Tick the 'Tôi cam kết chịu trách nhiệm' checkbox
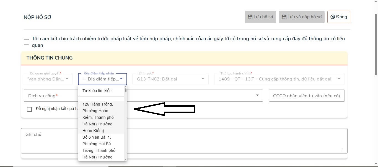 pos(26,42)
